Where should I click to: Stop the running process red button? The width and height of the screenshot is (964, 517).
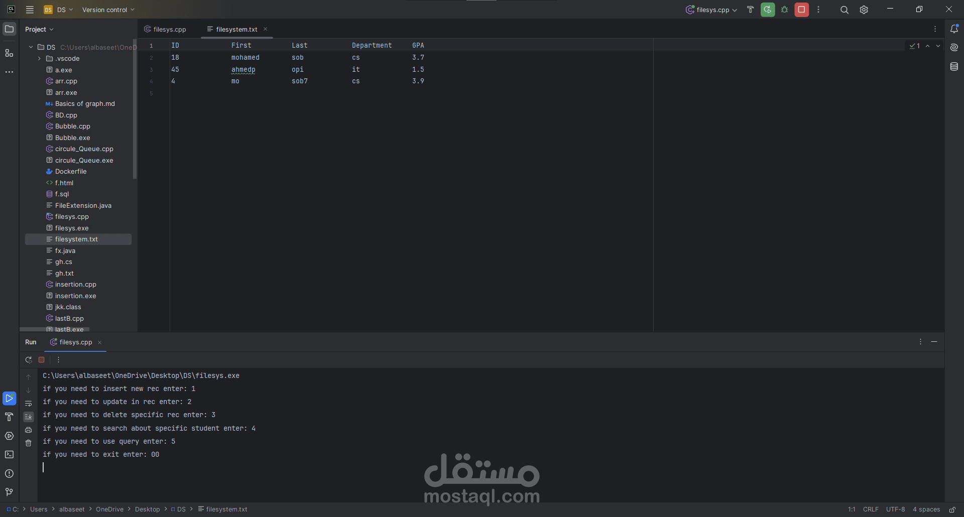802,10
